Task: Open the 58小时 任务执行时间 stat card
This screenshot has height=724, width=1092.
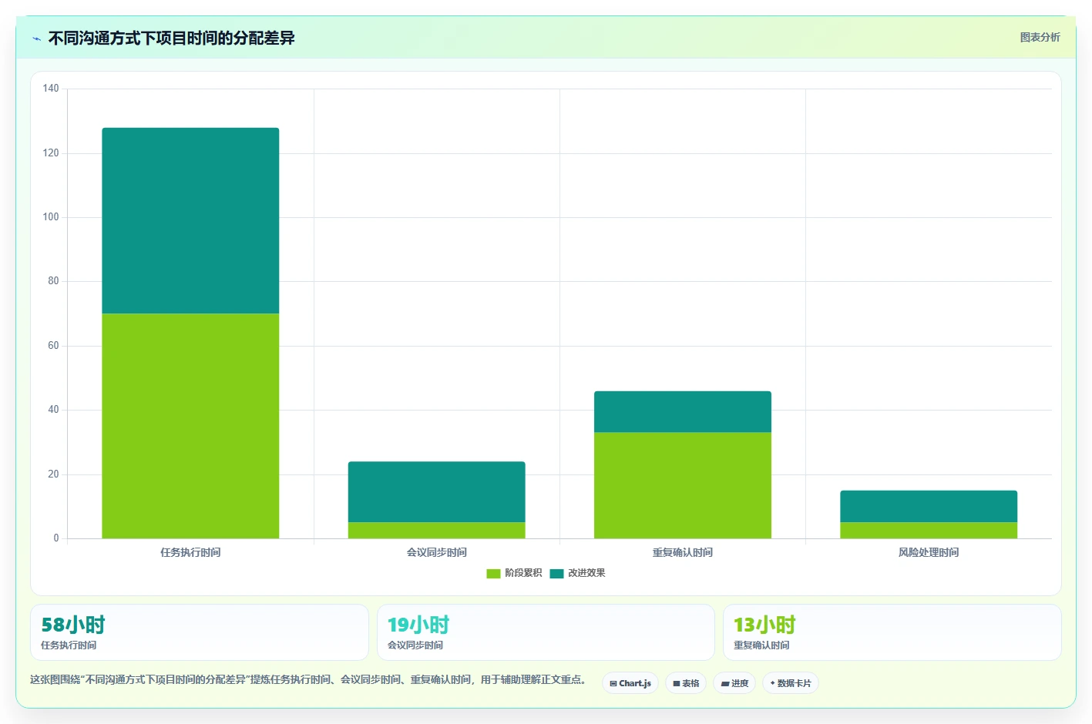Action: (x=200, y=632)
